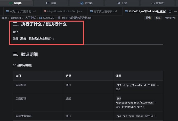
Task: Click the file name breadcrumb segment
Action: pyautogui.click(x=67, y=18)
